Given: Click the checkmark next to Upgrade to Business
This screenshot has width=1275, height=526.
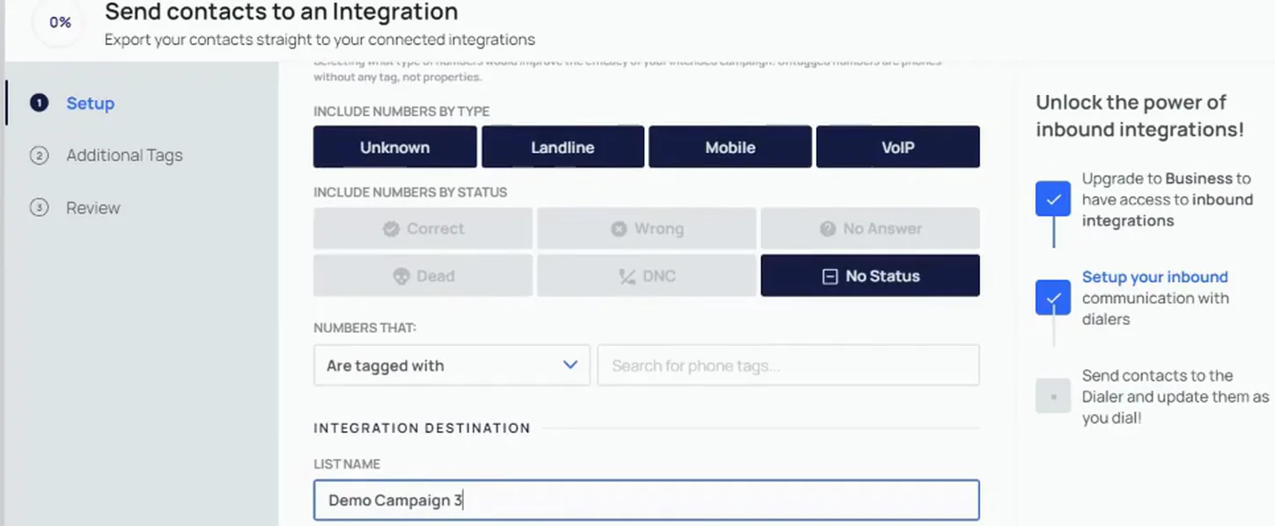Looking at the screenshot, I should click(1053, 199).
